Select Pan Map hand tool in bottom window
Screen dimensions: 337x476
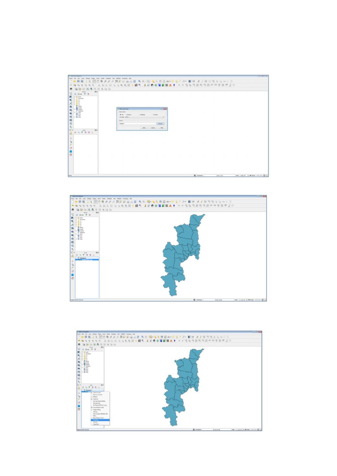[x=104, y=337]
